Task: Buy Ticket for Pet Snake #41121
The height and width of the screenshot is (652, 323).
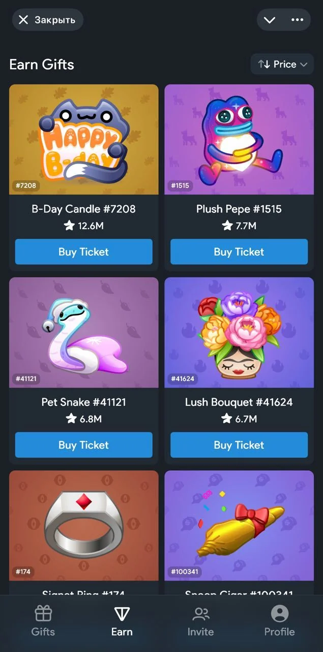Action: click(84, 445)
